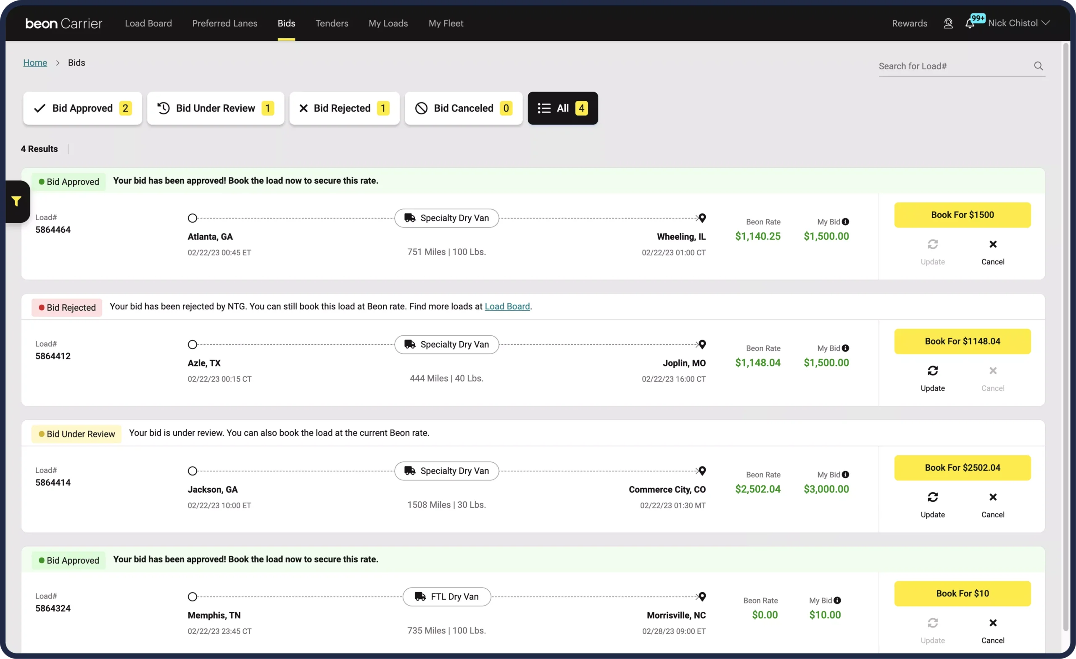Cancel the bid on load 5864464
The image size is (1076, 659).
(993, 245)
